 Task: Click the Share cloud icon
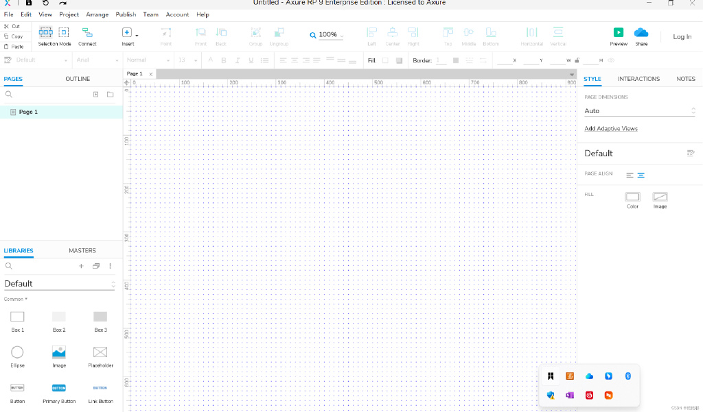pos(641,32)
